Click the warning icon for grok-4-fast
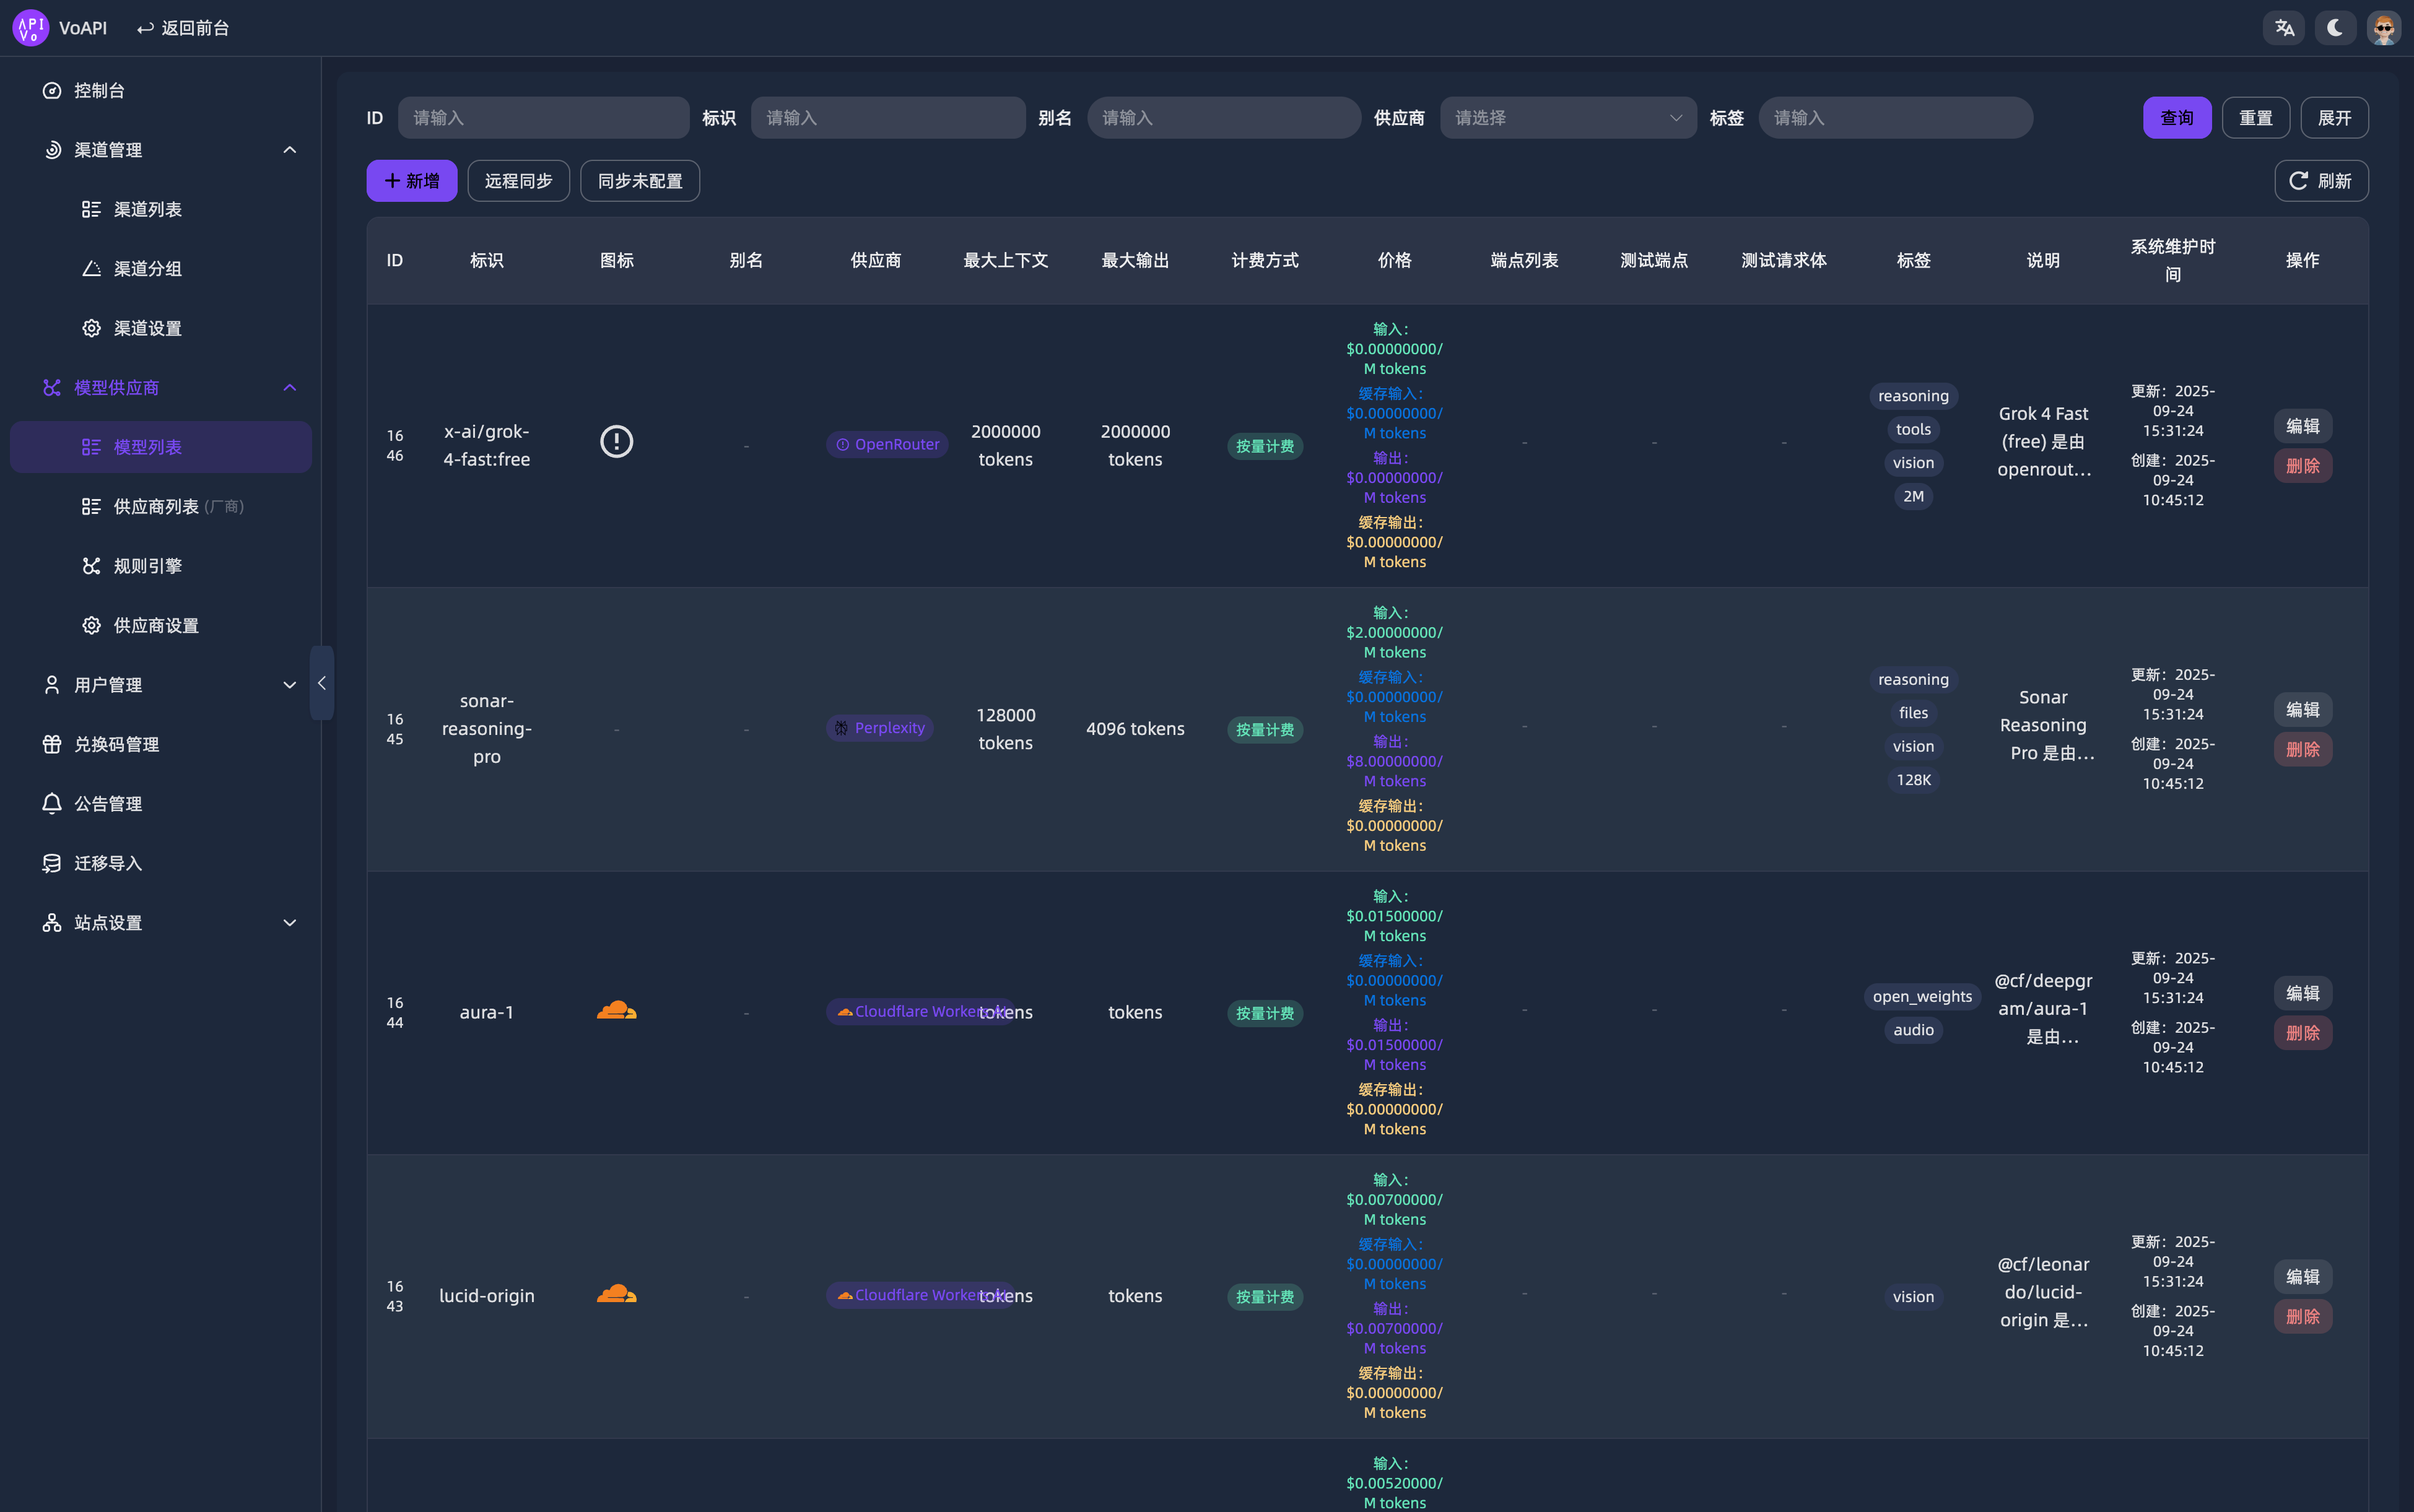2414x1512 pixels. click(616, 441)
